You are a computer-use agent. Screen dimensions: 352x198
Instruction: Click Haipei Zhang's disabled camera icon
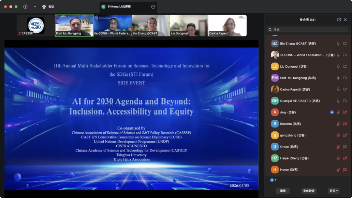pos(345,158)
